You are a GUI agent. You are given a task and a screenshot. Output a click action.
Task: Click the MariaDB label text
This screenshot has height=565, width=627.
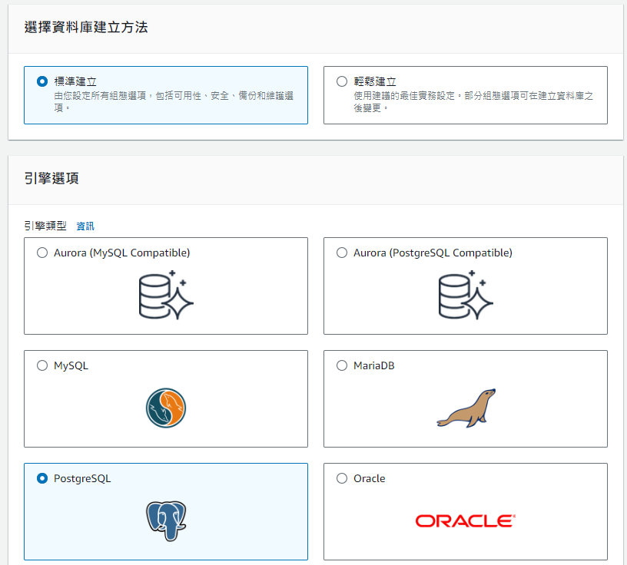[374, 365]
